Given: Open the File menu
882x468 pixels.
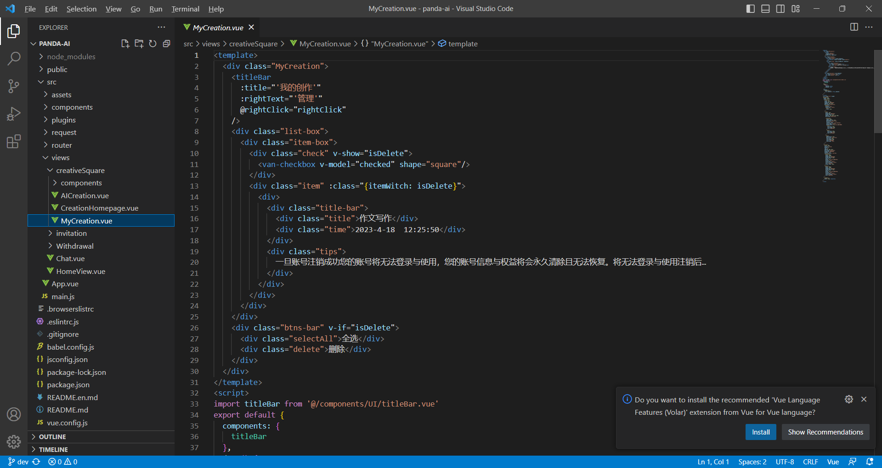Looking at the screenshot, I should (30, 9).
